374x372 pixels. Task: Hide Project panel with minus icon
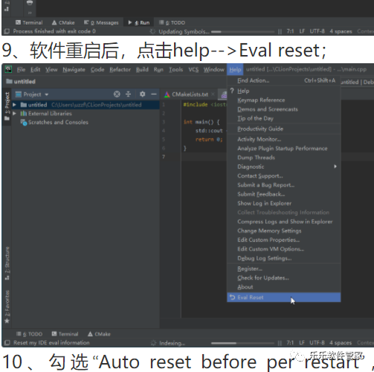click(x=154, y=94)
